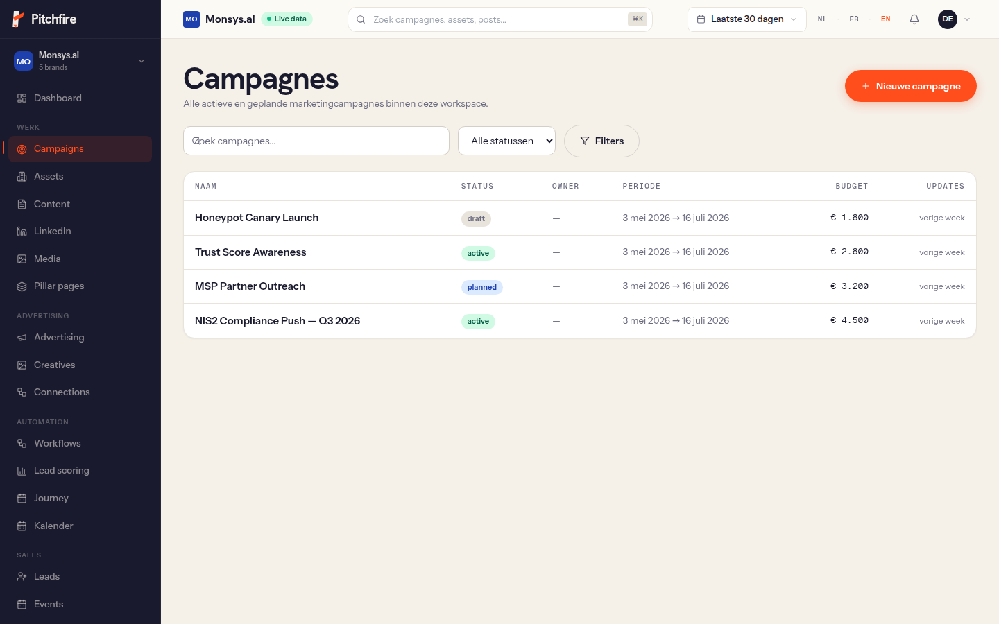Click the funnel icon on Filters button
Image resolution: width=999 pixels, height=624 pixels.
tap(585, 141)
